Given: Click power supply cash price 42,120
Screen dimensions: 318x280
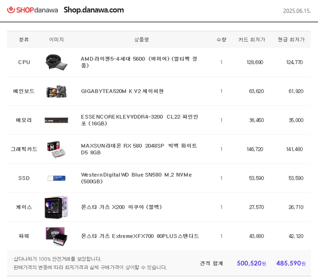Looking at the screenshot, I should pos(296,236).
